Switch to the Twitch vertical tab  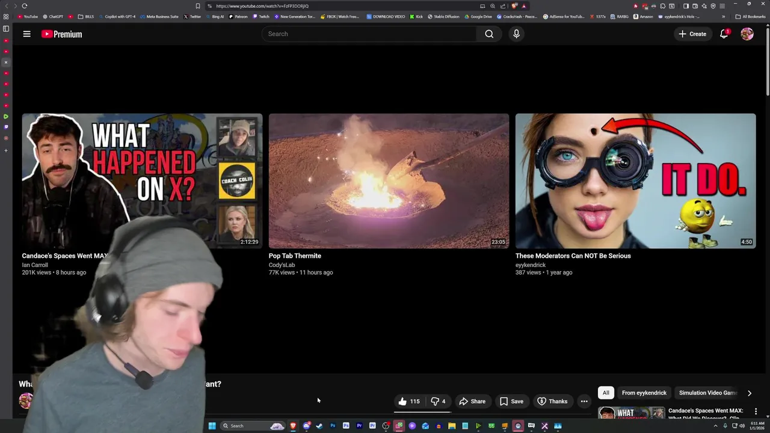[x=6, y=127]
